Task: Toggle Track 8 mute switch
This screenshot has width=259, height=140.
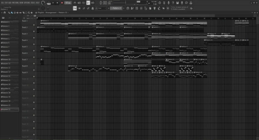Action: tap(34, 70)
